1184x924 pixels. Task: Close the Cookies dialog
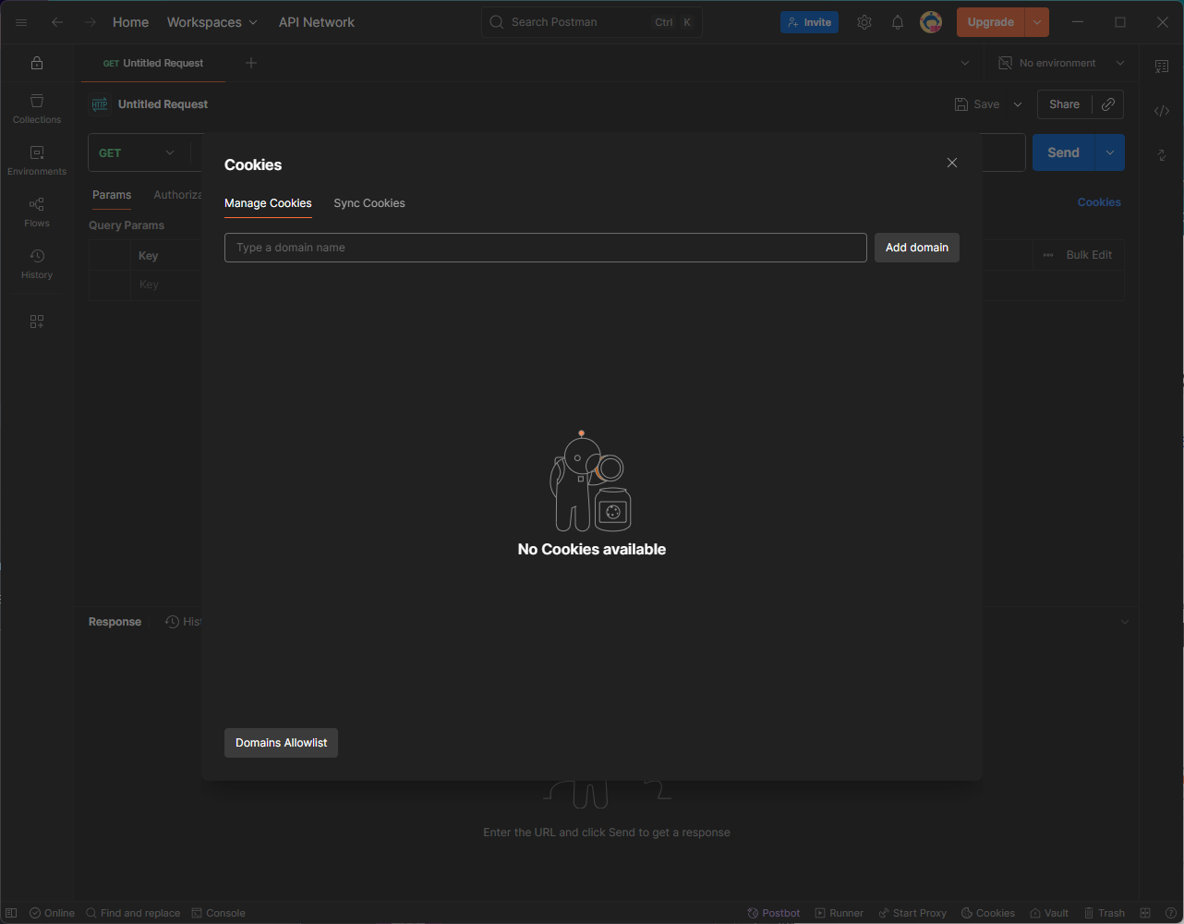[952, 163]
